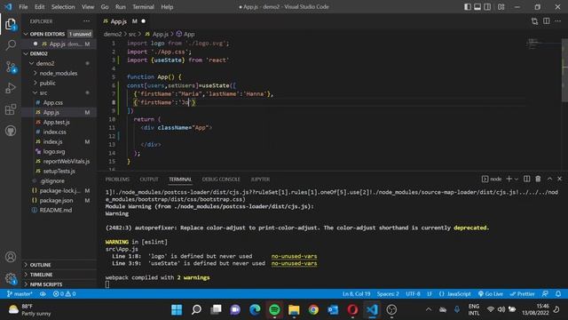Viewport: 568px width, 320px height.
Task: Toggle the bottom panel layout icon
Action: click(477, 7)
